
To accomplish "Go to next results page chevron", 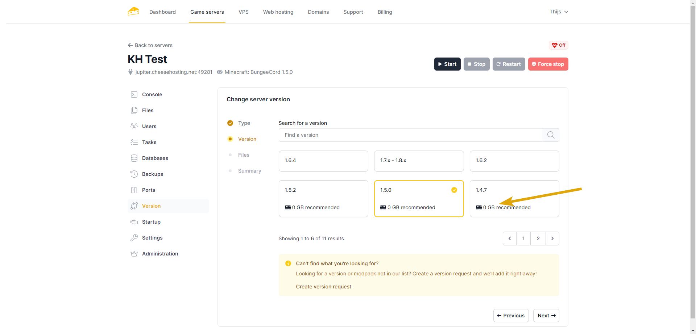I will coord(552,238).
